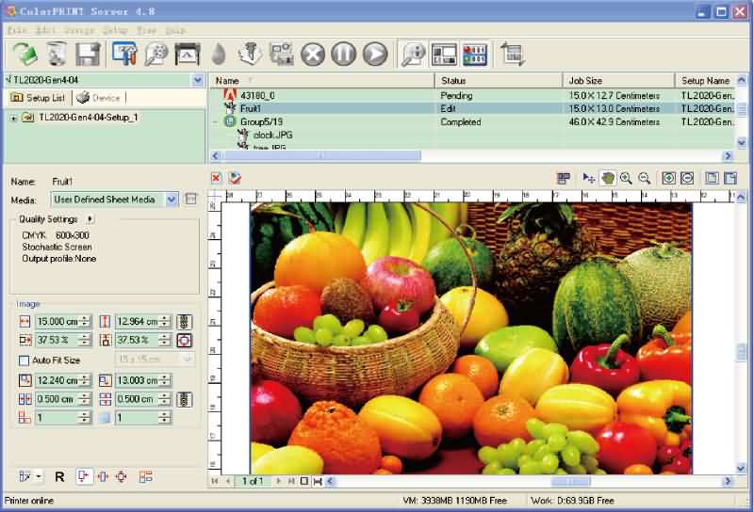The width and height of the screenshot is (754, 512).
Task: Toggle the margin link lock icon
Action: pyautogui.click(x=185, y=399)
